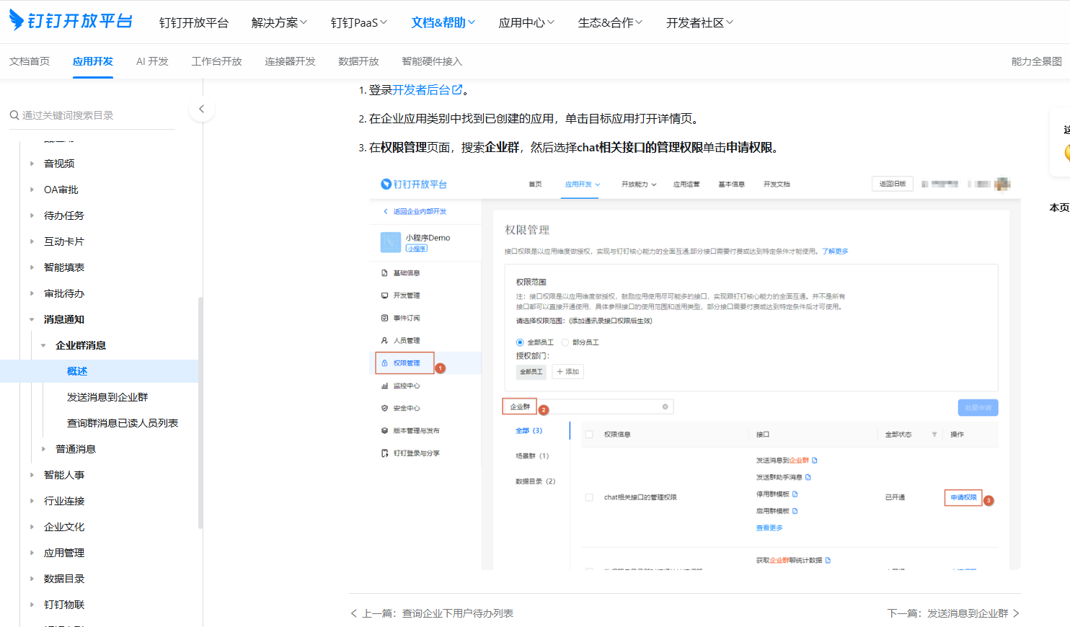Switch to the 数据开放 tab
1070x627 pixels.
coord(358,61)
